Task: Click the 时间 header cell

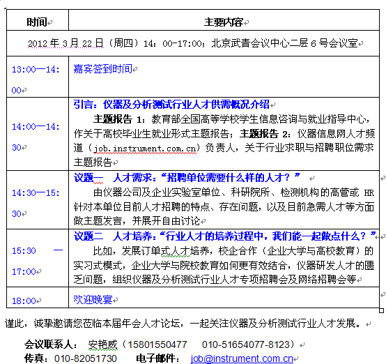Action: click(38, 20)
